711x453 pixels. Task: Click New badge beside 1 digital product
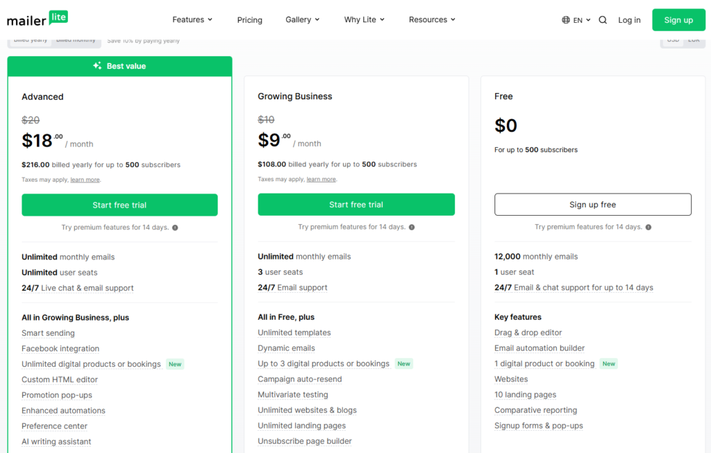pos(608,364)
